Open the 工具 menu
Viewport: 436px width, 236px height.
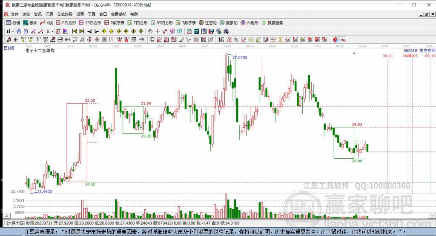click(92, 14)
